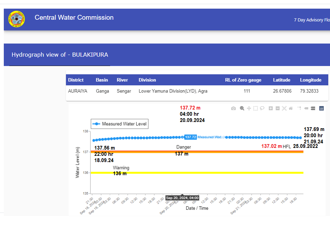Click the 137.72 data point marker

(x=182, y=137)
